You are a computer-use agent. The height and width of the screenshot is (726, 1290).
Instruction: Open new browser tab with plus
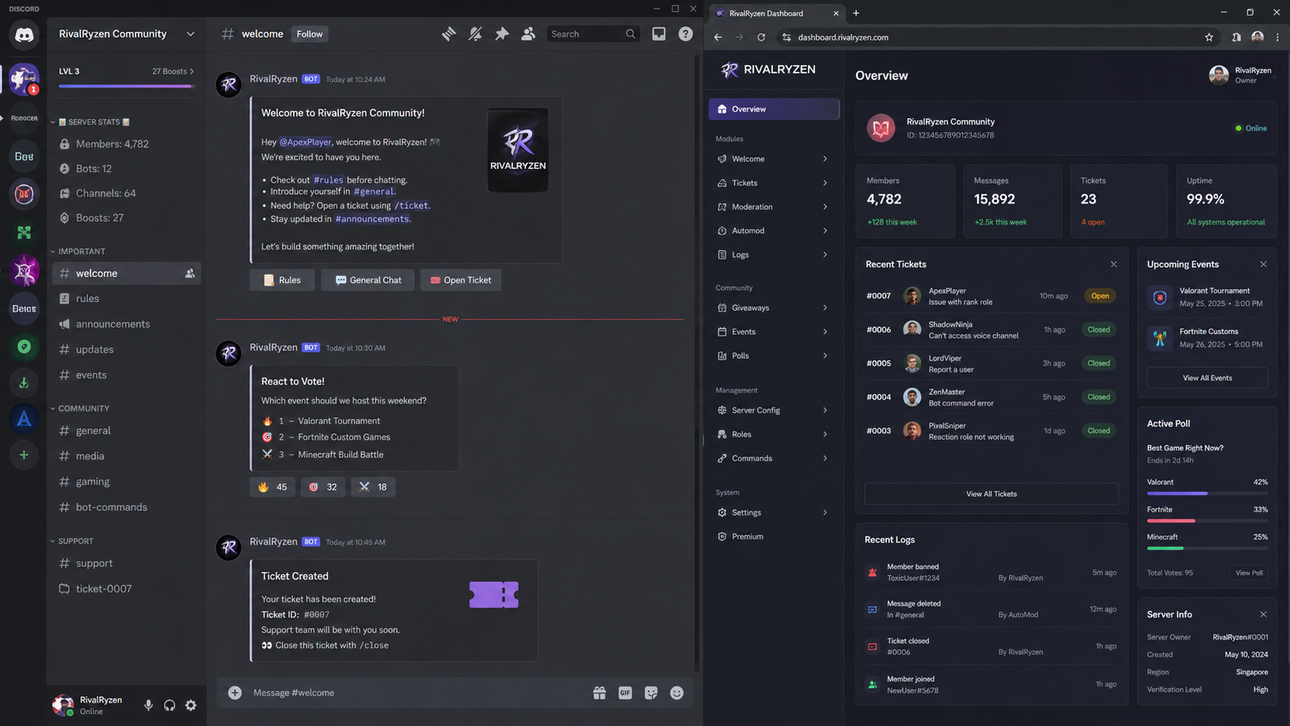pos(856,13)
